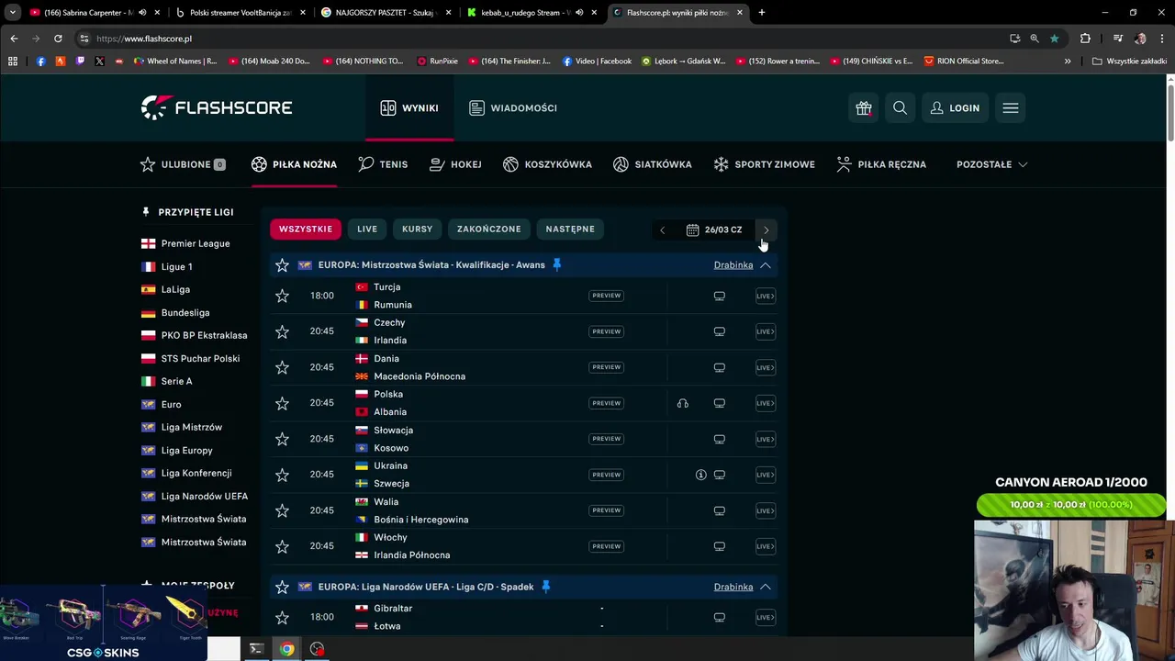Open a new Chrome tab
The image size is (1175, 661).
point(761,13)
